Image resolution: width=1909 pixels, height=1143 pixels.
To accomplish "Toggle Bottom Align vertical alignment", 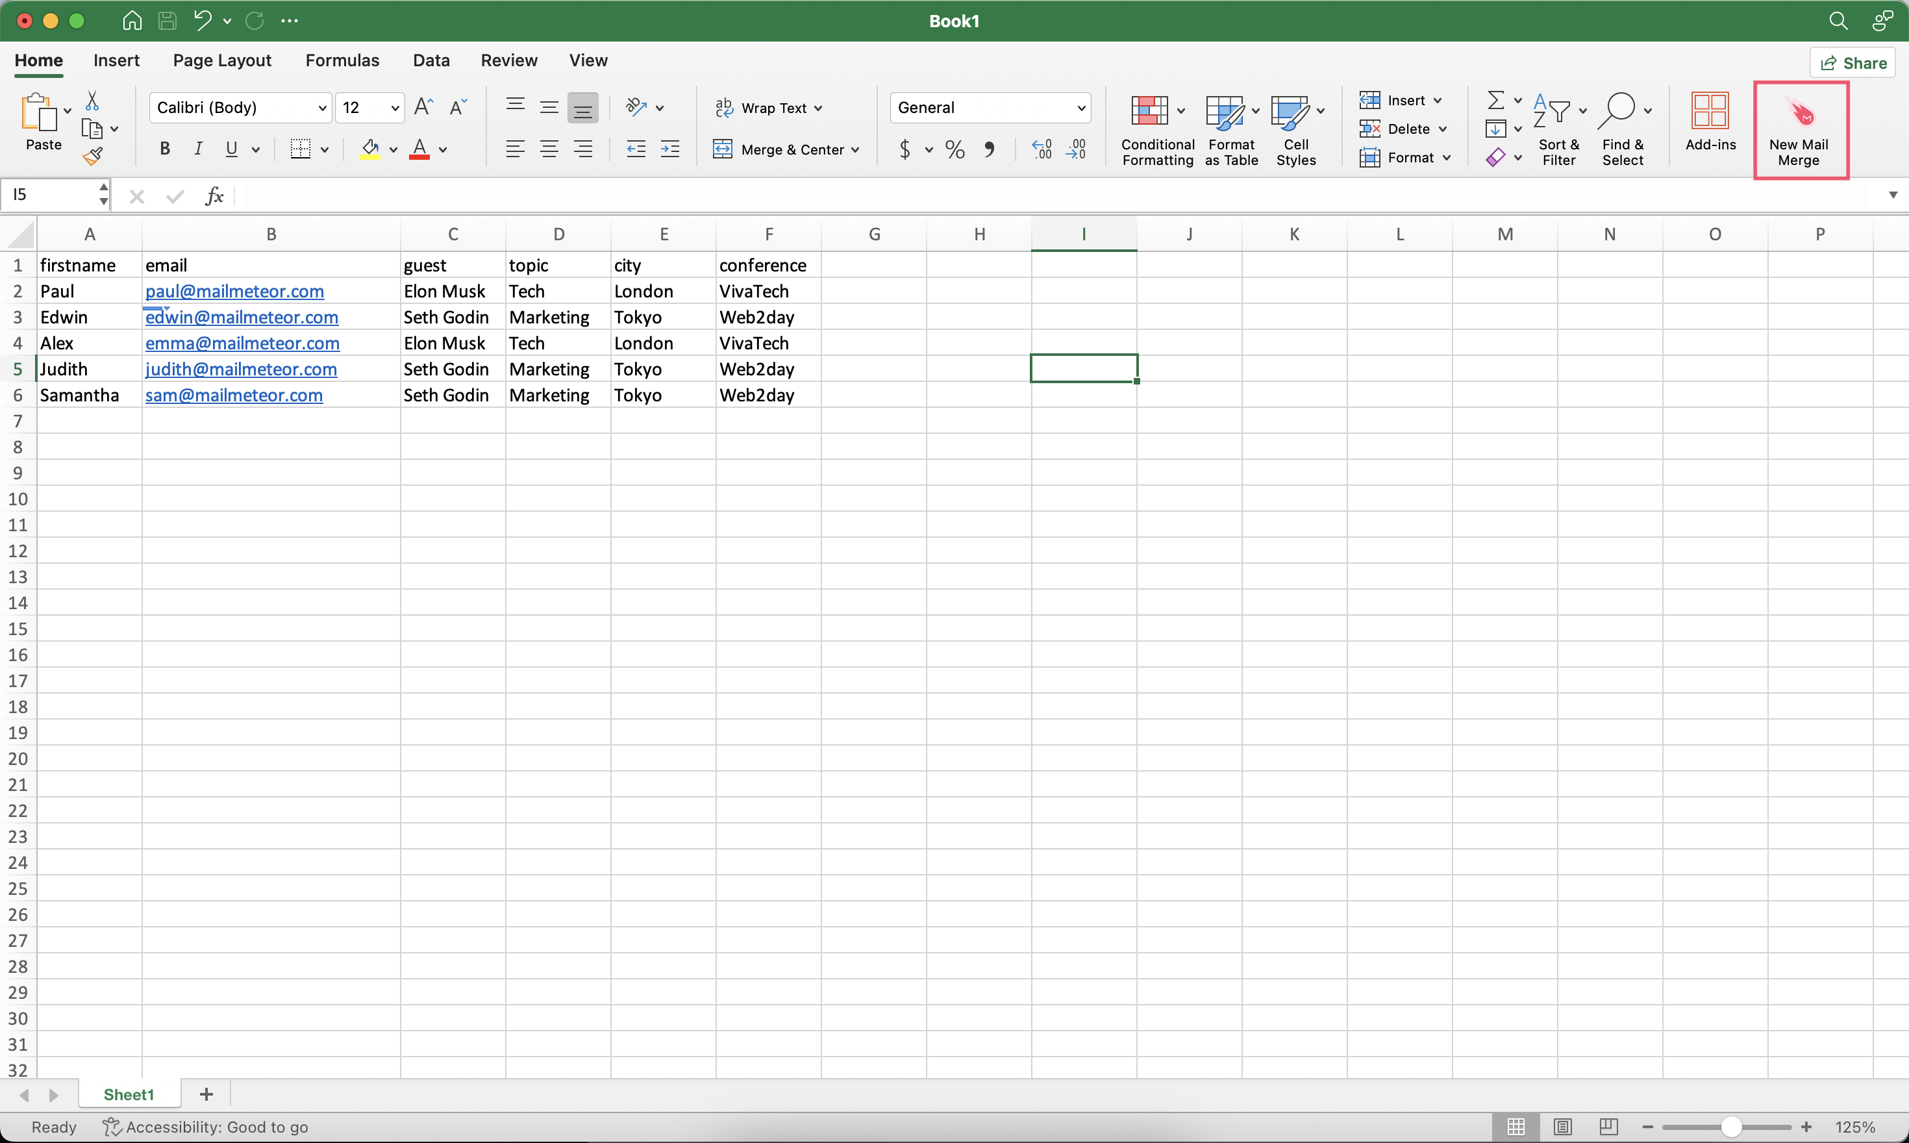I will point(583,107).
